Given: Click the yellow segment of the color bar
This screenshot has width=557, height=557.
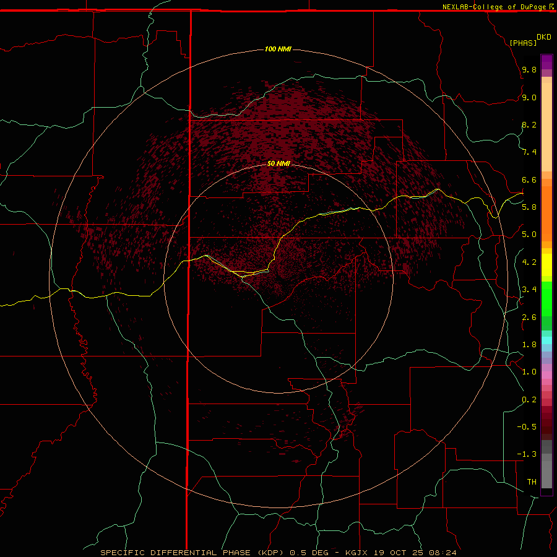Looking at the screenshot, I should [546, 265].
